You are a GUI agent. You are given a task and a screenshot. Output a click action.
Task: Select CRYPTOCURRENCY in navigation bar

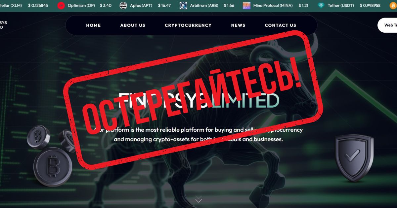point(188,25)
